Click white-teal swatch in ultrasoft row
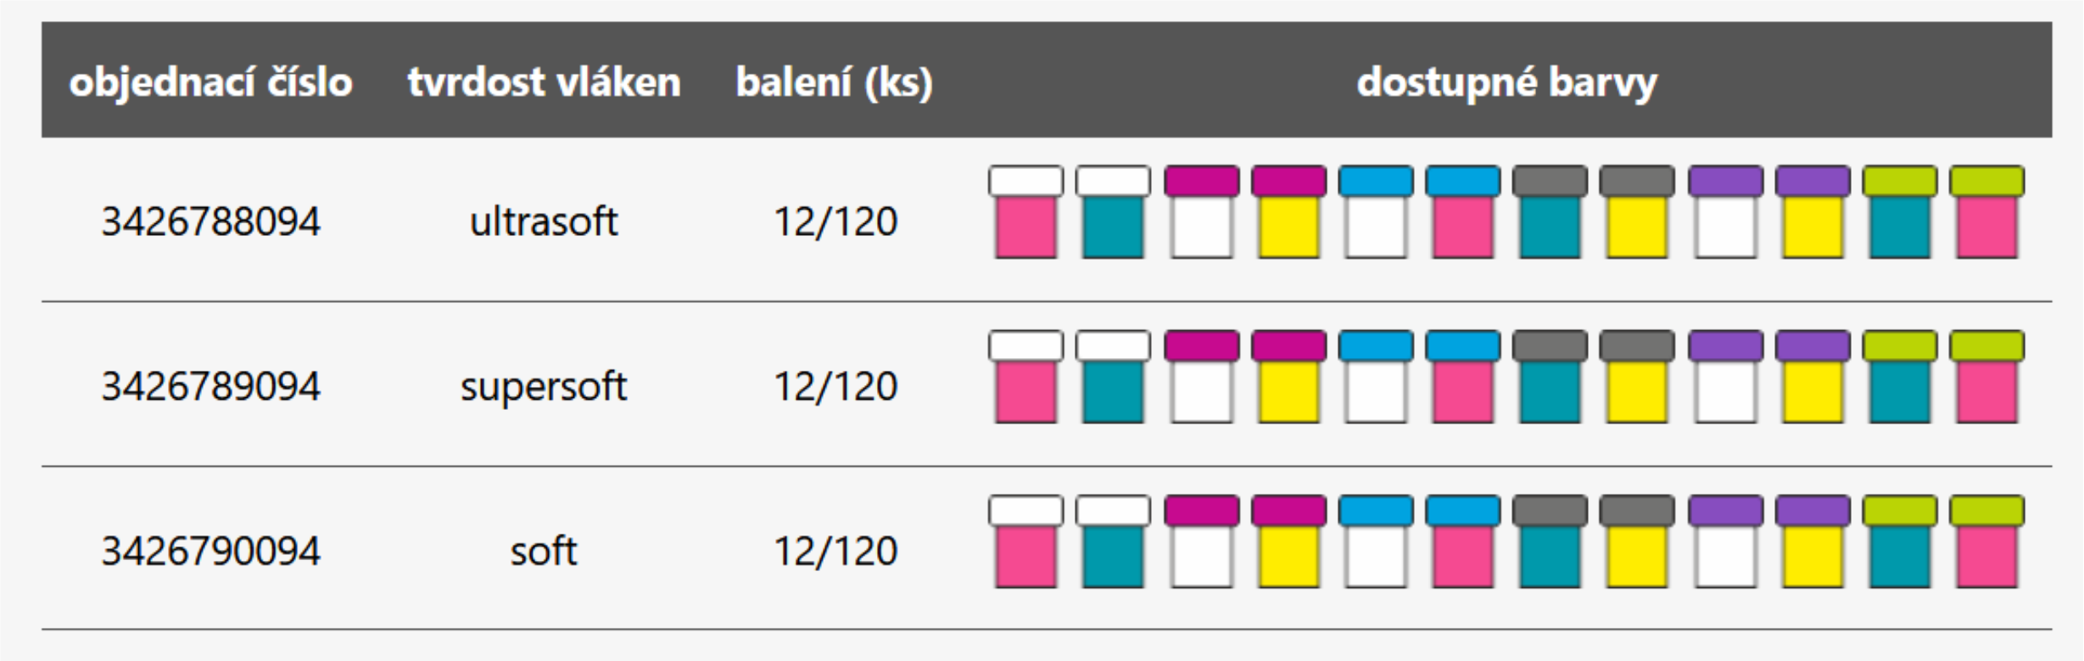 [1113, 212]
